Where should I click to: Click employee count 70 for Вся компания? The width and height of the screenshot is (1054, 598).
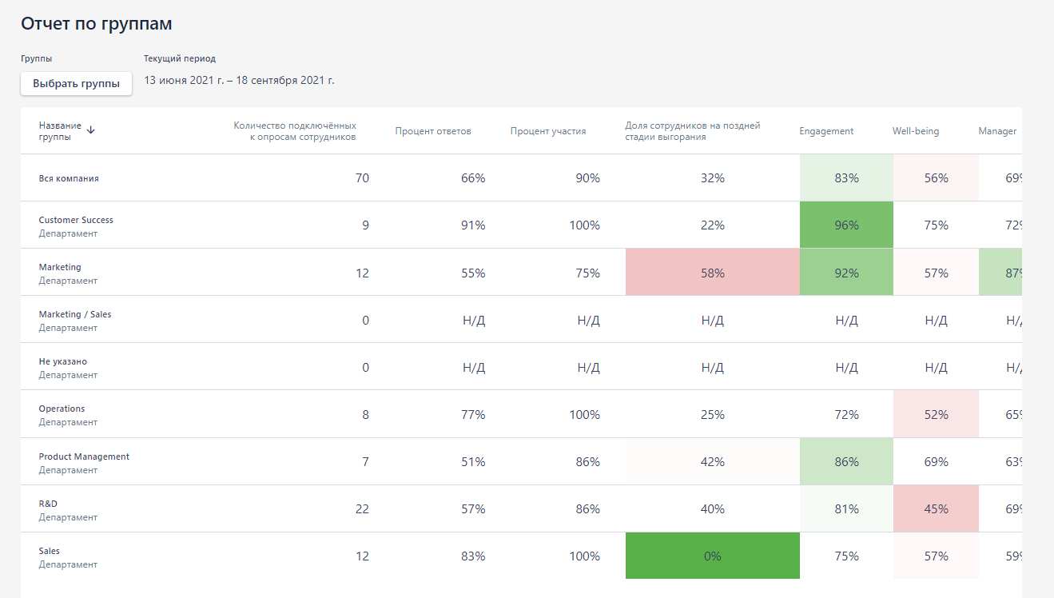[x=362, y=178]
